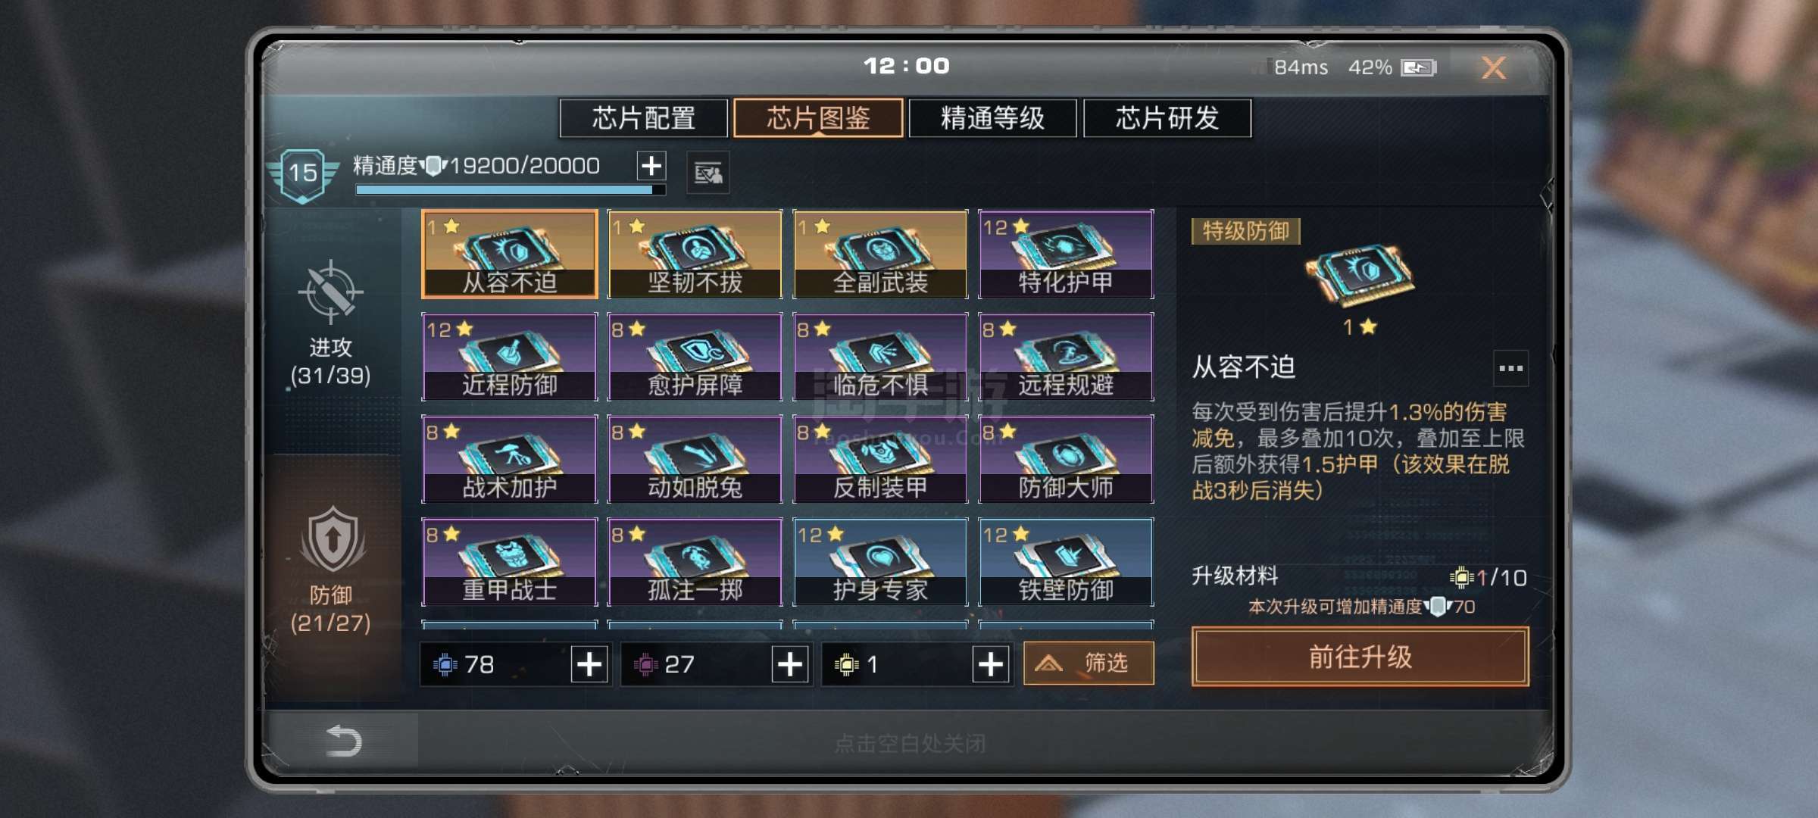1818x818 pixels.
Task: Go to the 芯片研发 tab
Action: (x=1167, y=118)
